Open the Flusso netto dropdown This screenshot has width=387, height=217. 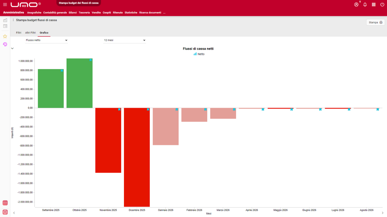46,40
